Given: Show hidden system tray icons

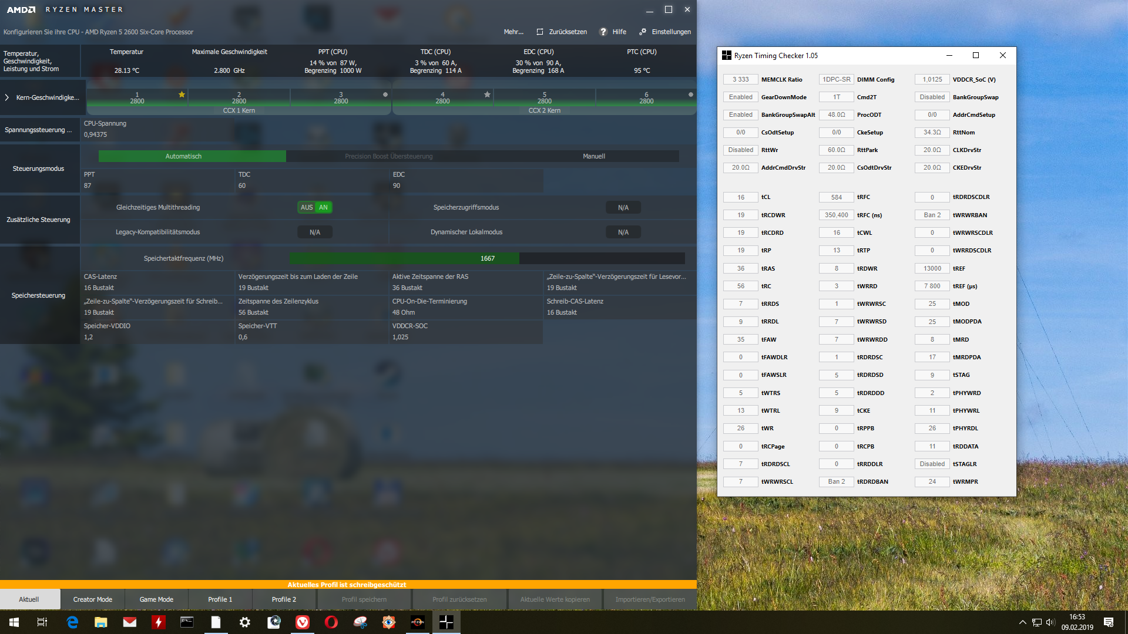Looking at the screenshot, I should (x=1022, y=622).
